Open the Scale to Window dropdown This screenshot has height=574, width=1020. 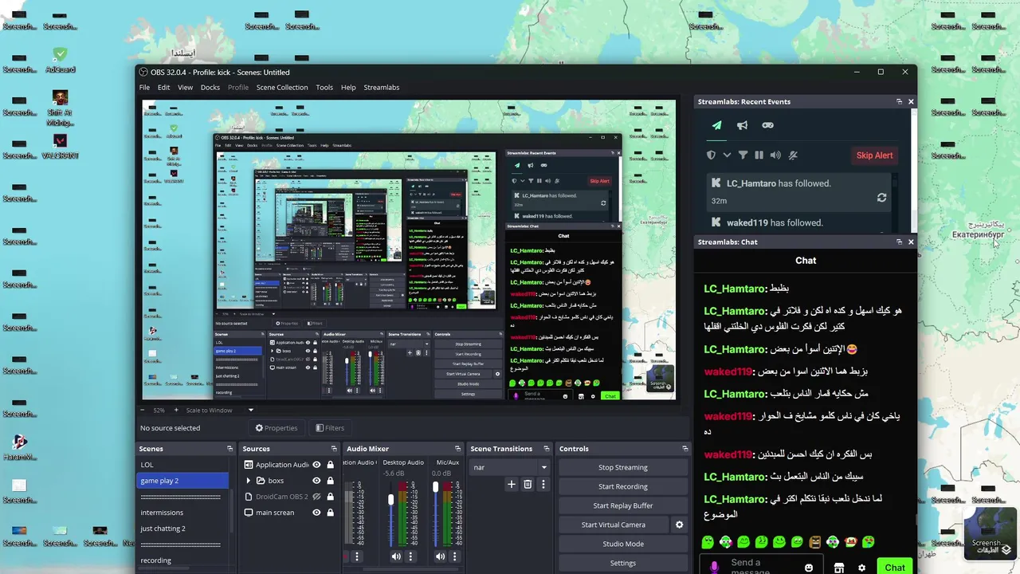(220, 411)
